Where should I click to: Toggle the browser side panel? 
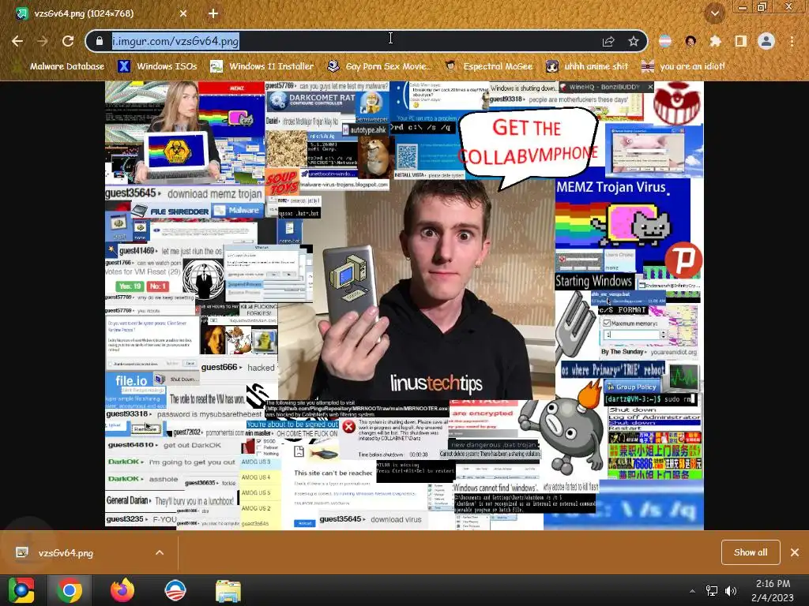[x=740, y=41]
